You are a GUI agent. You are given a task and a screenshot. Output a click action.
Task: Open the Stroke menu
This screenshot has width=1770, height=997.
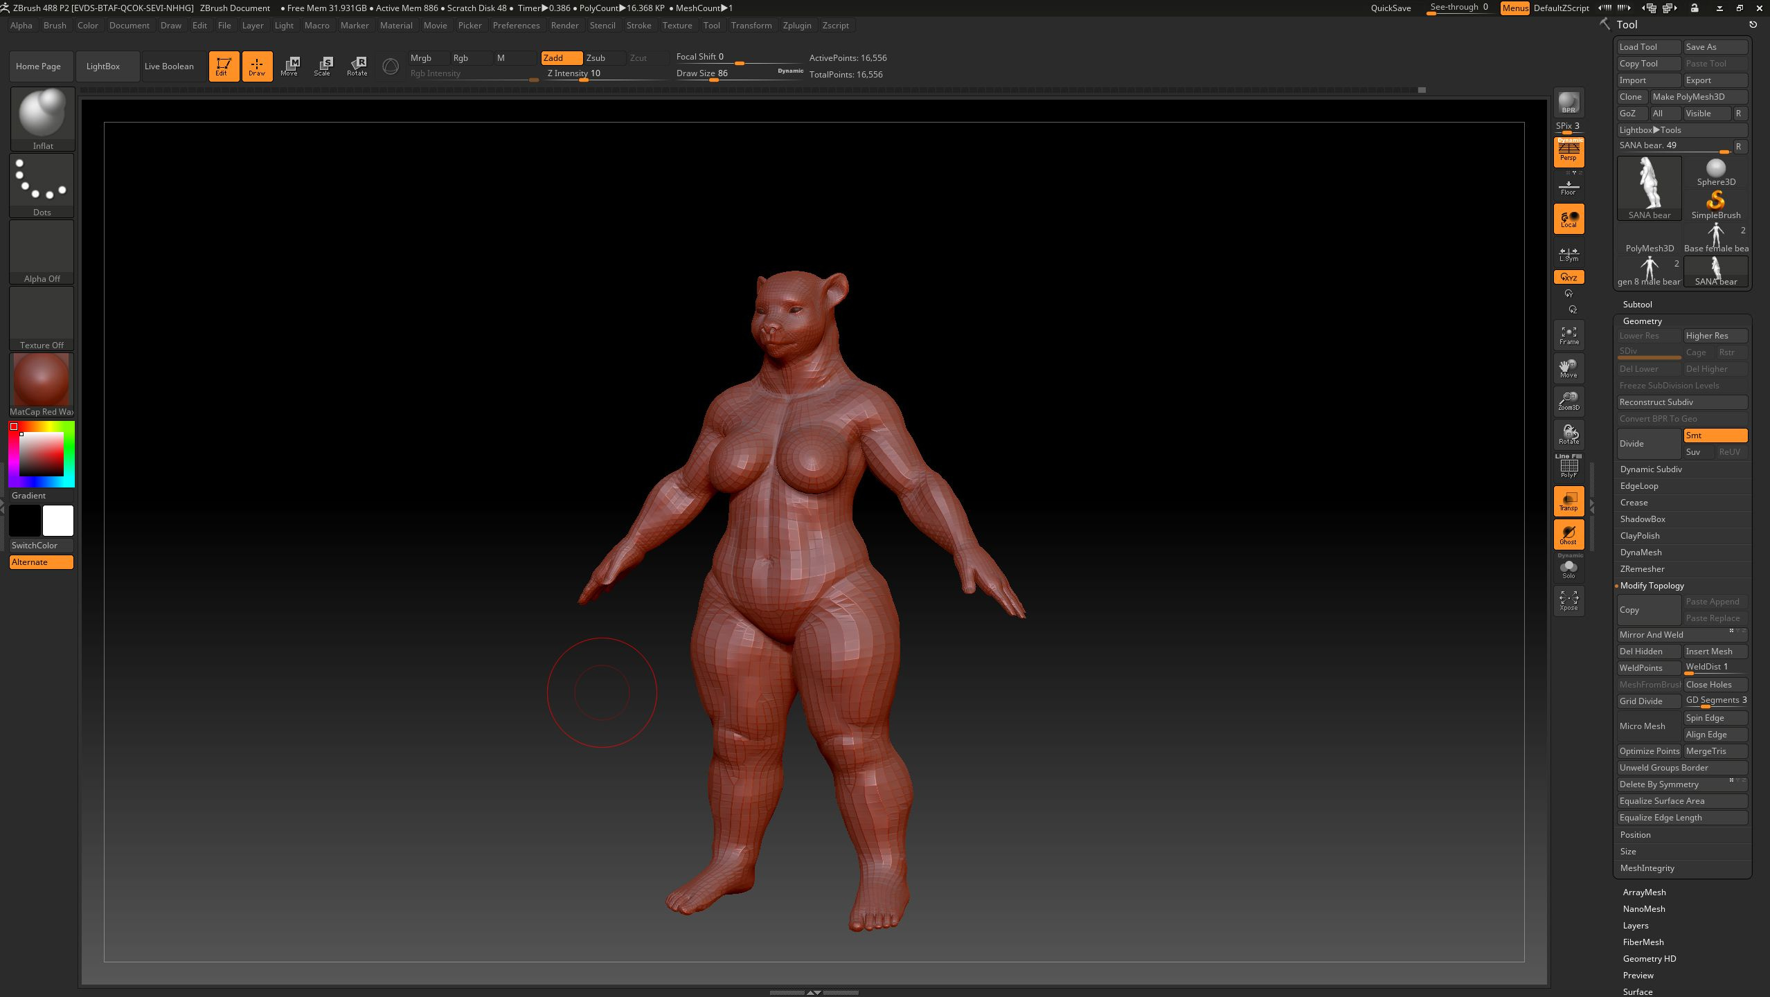(x=638, y=26)
